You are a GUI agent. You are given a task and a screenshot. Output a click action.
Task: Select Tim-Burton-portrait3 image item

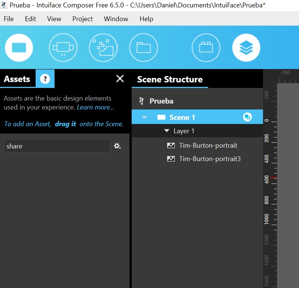[x=210, y=159]
